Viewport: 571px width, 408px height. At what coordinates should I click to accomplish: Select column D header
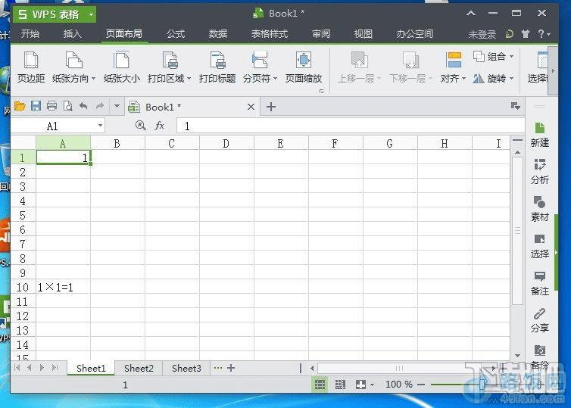pos(226,143)
